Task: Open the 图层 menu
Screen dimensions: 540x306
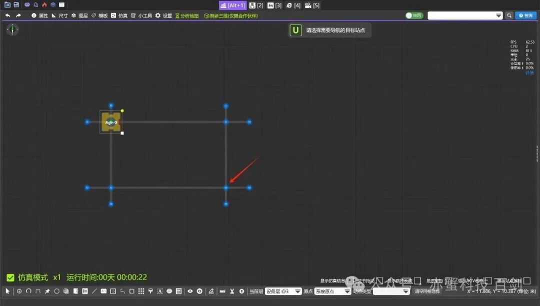Action: pos(79,15)
